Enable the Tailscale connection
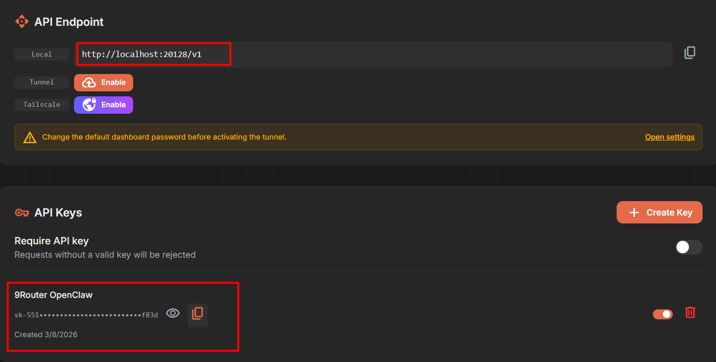 (103, 105)
